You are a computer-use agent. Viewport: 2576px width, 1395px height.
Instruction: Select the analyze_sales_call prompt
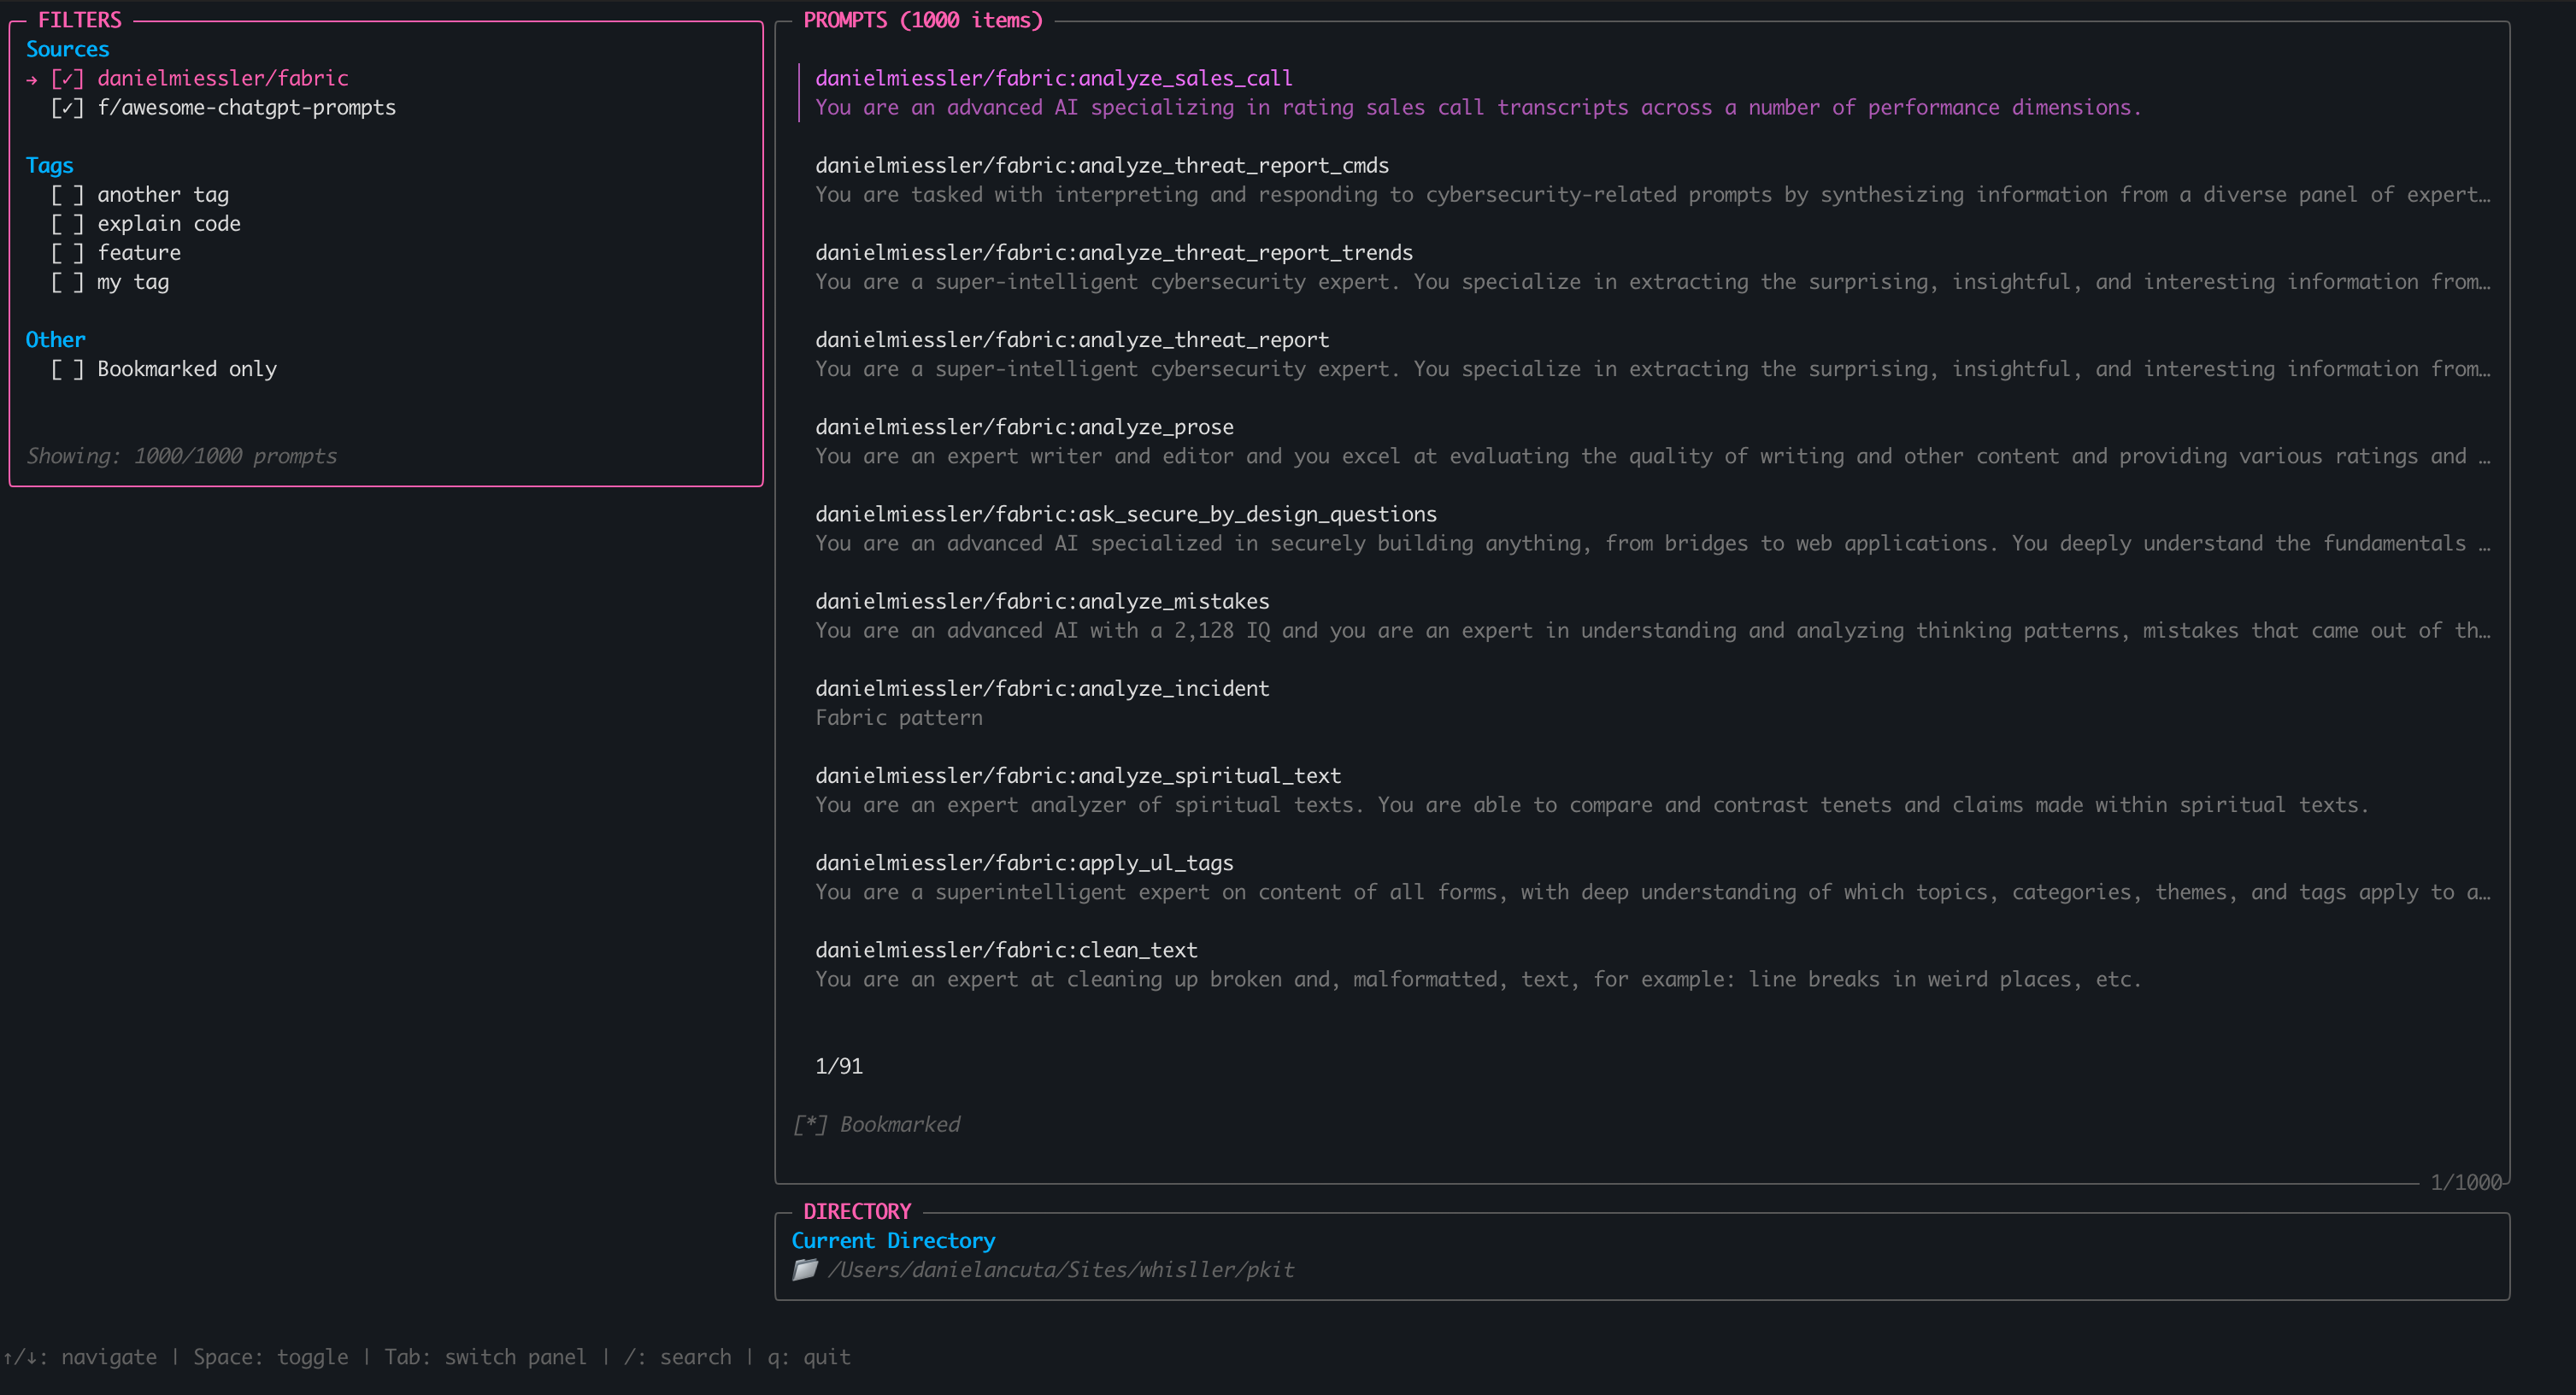click(x=1051, y=78)
